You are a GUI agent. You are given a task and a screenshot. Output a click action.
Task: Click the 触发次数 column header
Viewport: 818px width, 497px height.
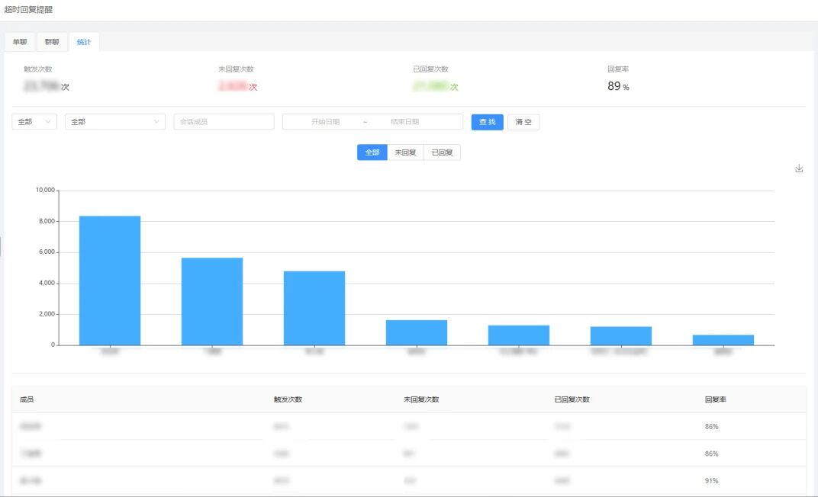point(288,399)
